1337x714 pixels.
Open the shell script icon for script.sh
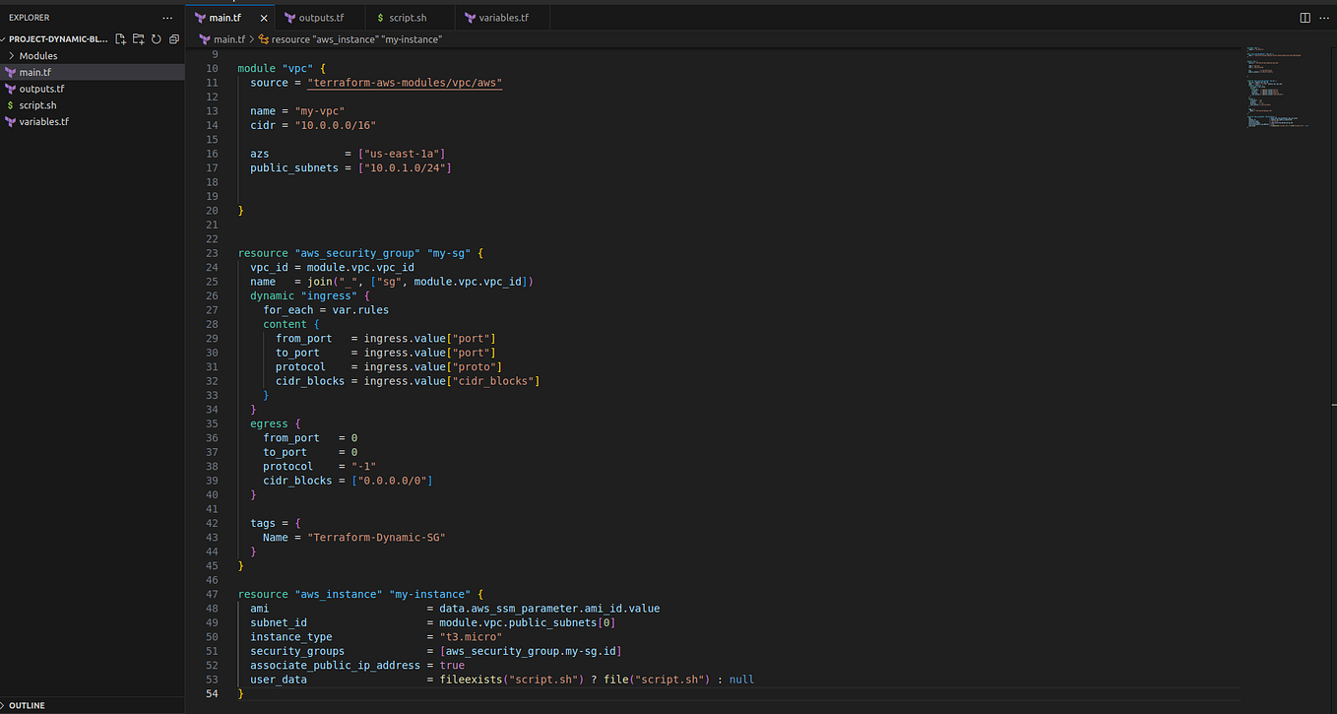[381, 17]
